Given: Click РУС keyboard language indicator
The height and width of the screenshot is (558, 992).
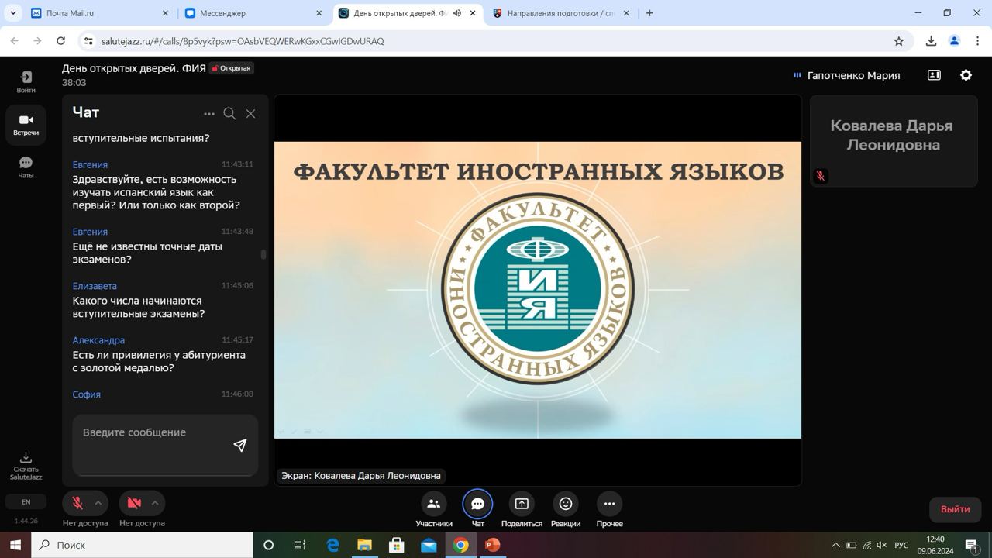Looking at the screenshot, I should point(901,545).
